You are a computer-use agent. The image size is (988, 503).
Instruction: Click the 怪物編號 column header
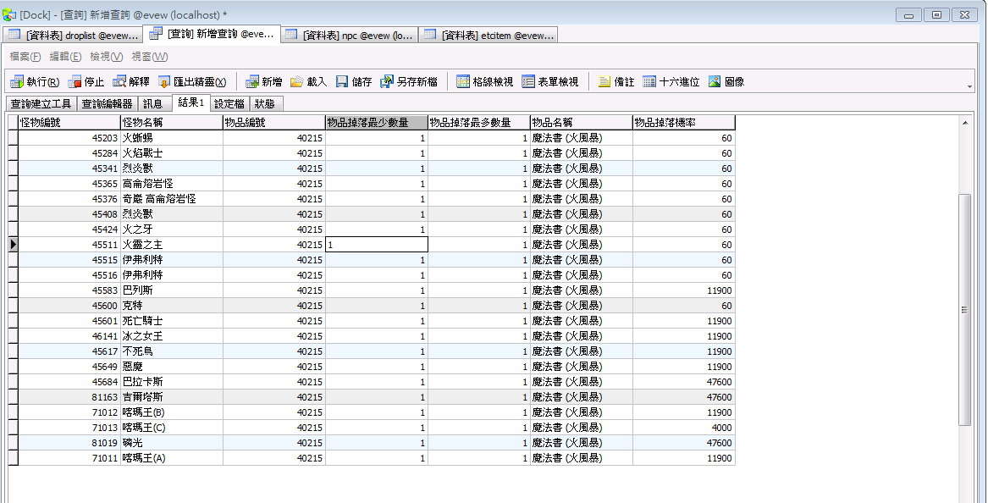tap(69, 122)
